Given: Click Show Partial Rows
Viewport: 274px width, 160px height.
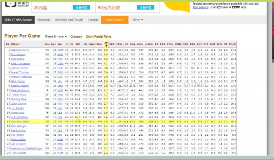Looking at the screenshot, I should click(x=98, y=37).
